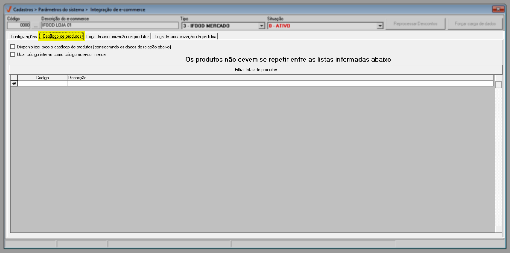Viewport: 510px width, 253px height.
Task: Click the application logo icon in title bar
Action: (9, 9)
